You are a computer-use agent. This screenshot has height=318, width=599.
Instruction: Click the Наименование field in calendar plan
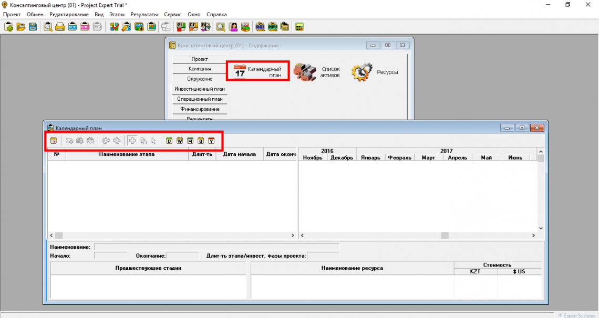point(216,247)
